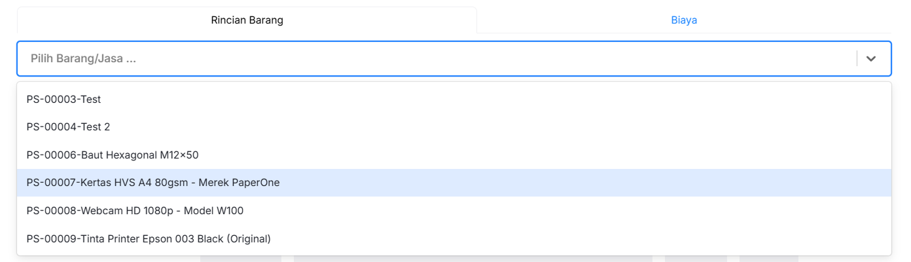Viewport: 911px width, 262px height.
Task: Collapse the Pilih Barang/Jasa dropdown list
Action: coord(870,58)
